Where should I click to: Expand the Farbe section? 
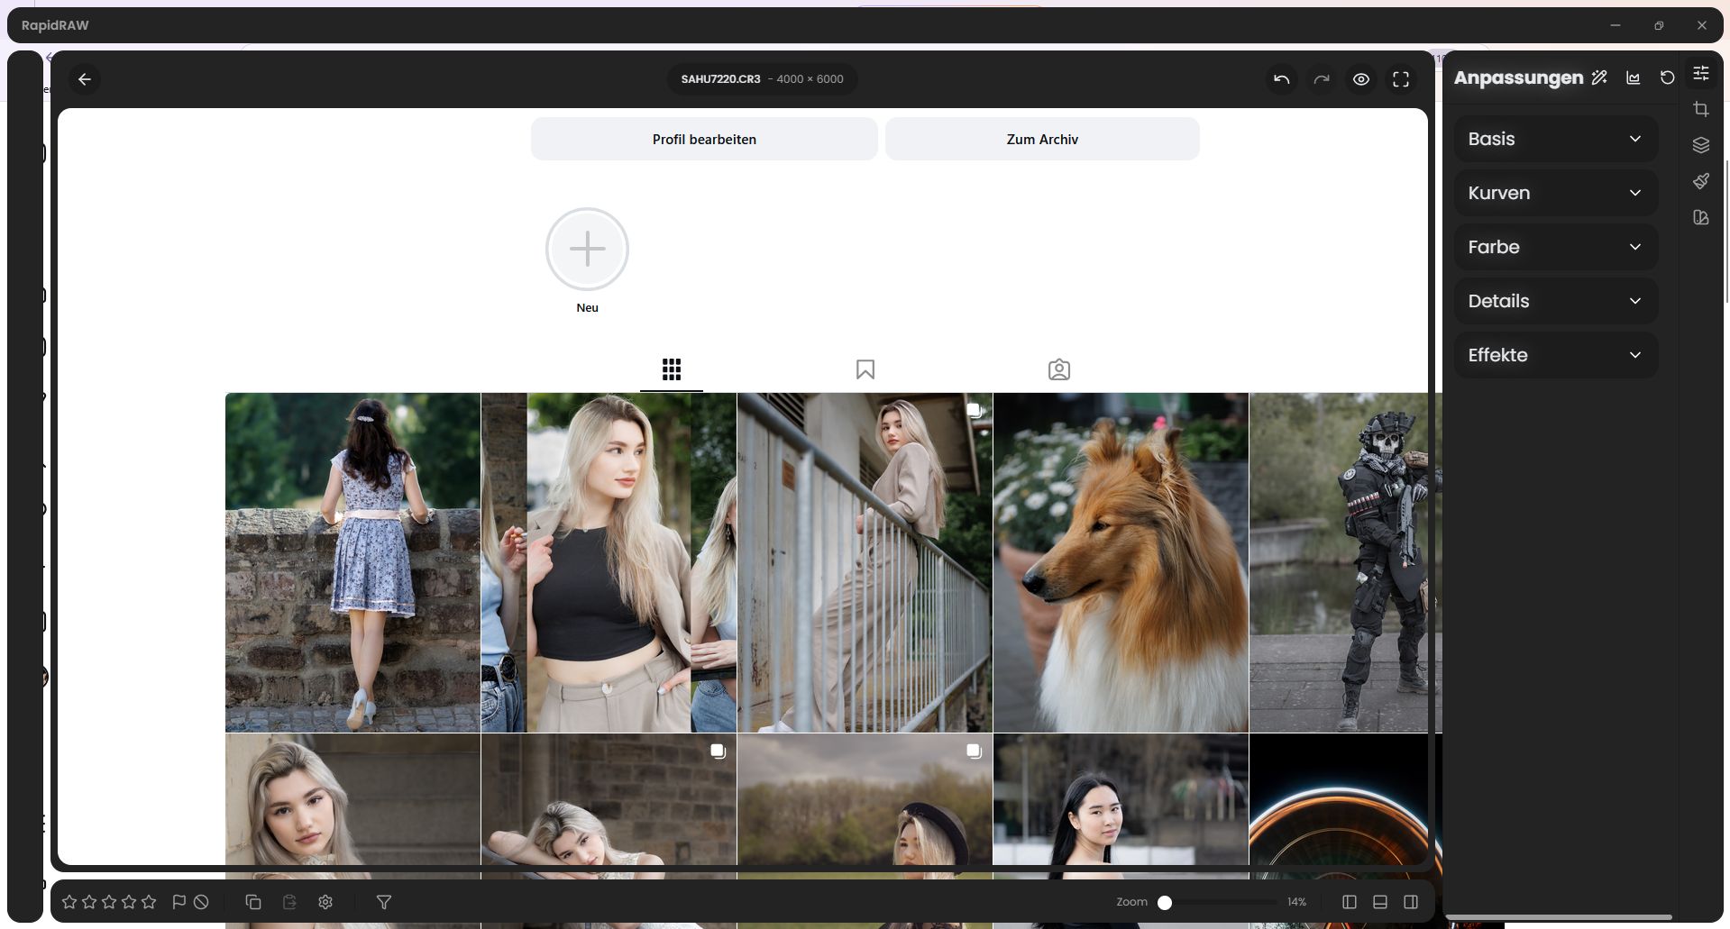(1556, 247)
